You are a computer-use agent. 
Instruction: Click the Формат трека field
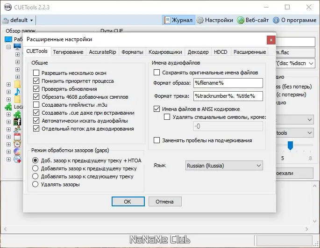[x=228, y=96]
